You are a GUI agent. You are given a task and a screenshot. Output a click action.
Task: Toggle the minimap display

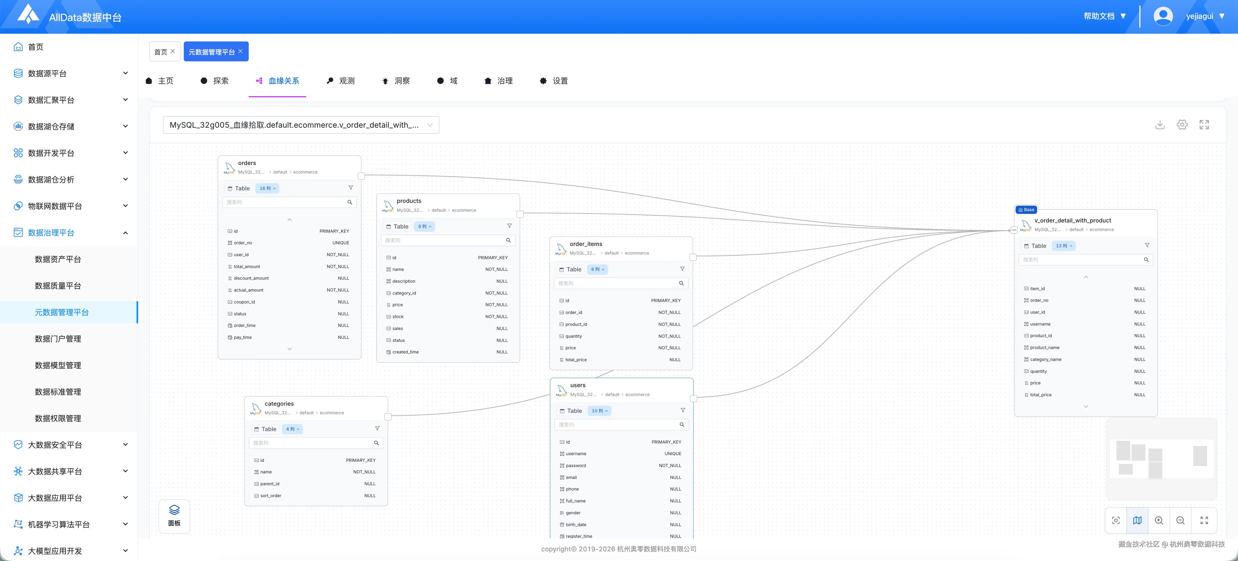pos(1138,520)
